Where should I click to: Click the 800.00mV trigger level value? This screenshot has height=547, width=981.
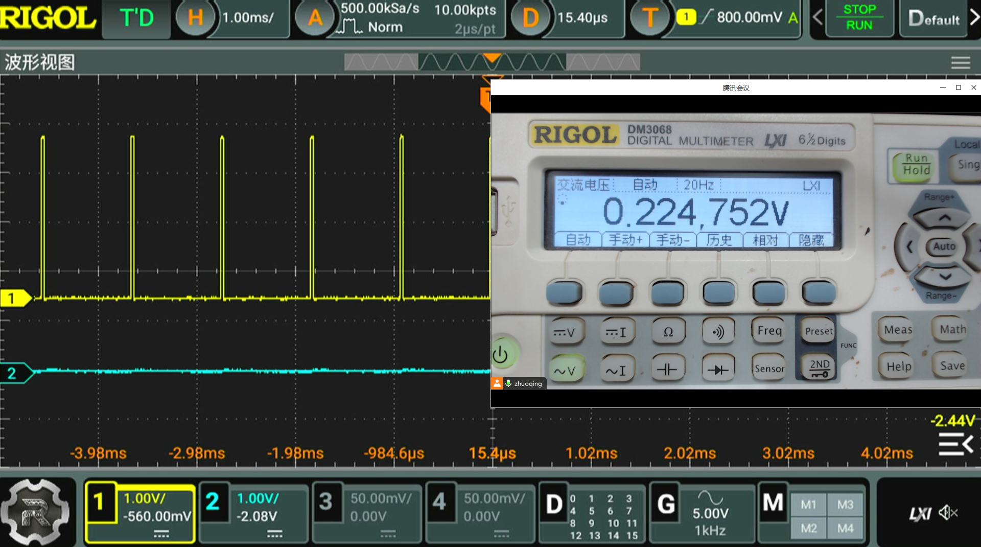749,18
